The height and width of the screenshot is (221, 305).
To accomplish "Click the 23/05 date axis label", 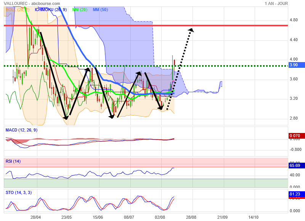I will (66, 217).
